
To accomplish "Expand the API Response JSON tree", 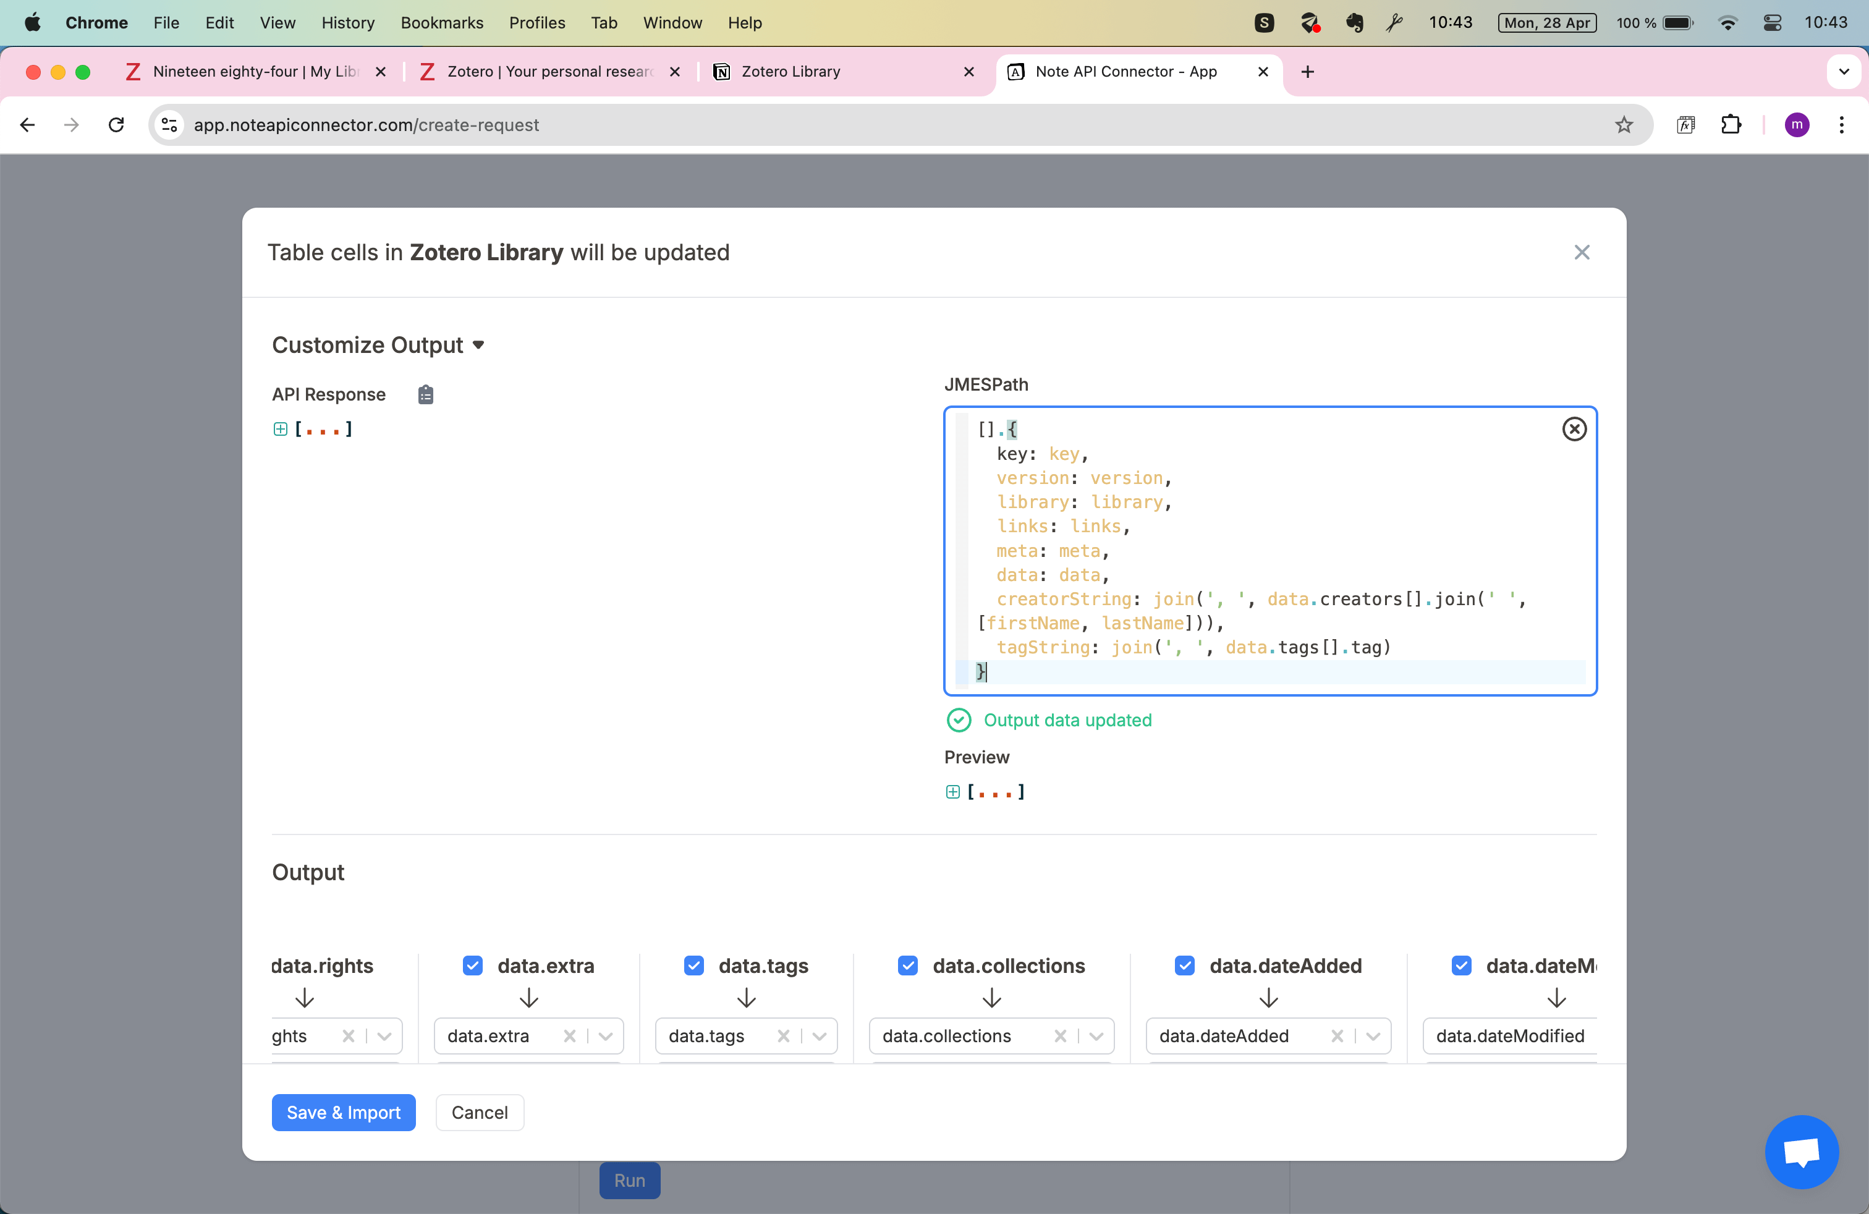I will tap(279, 429).
